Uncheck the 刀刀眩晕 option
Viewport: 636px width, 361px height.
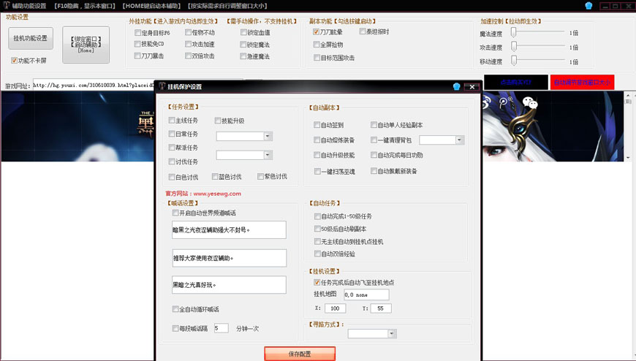click(316, 32)
